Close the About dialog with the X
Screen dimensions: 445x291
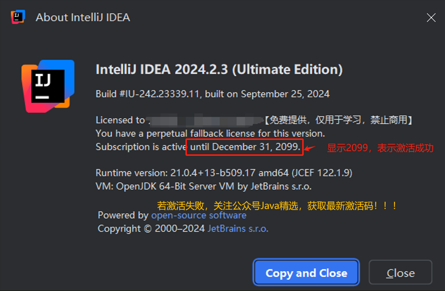point(431,17)
